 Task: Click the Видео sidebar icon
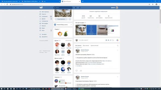(40, 28)
